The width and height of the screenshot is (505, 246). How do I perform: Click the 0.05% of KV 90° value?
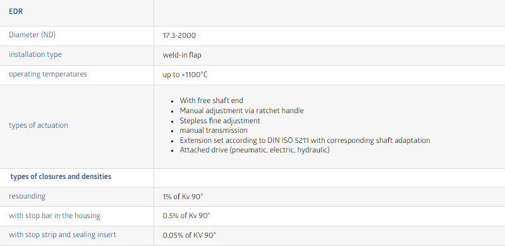[190, 235]
